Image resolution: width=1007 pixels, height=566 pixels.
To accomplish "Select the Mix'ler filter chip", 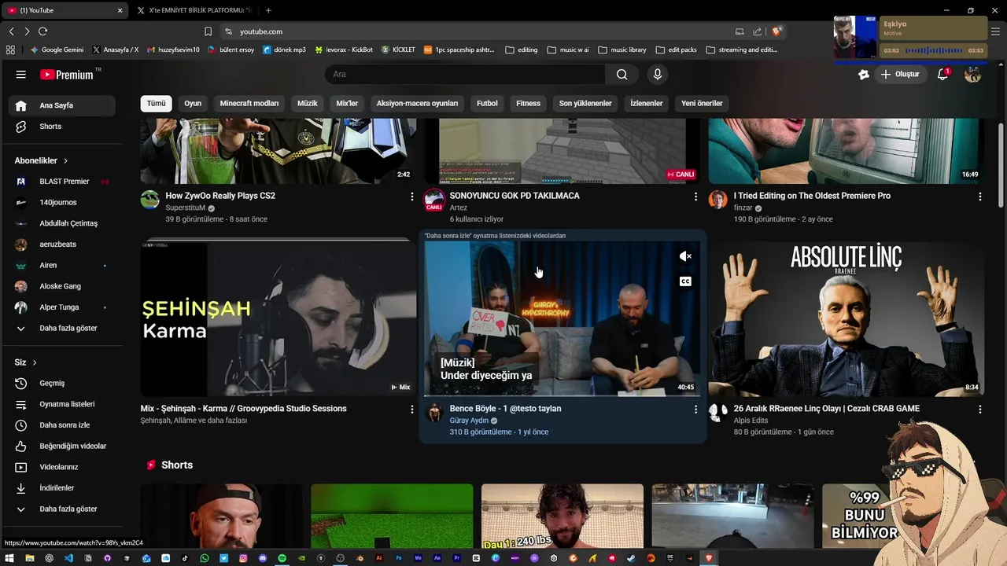I will coord(347,104).
